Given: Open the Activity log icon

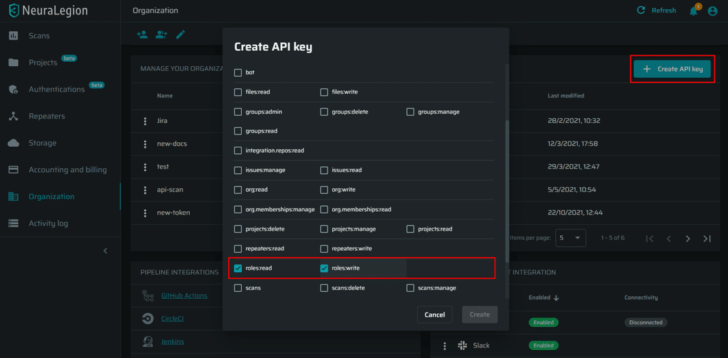Looking at the screenshot, I should point(14,224).
